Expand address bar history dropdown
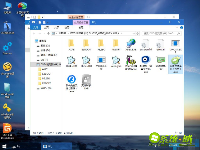Image resolution: width=200 pixels, height=150 pixels. [134, 34]
